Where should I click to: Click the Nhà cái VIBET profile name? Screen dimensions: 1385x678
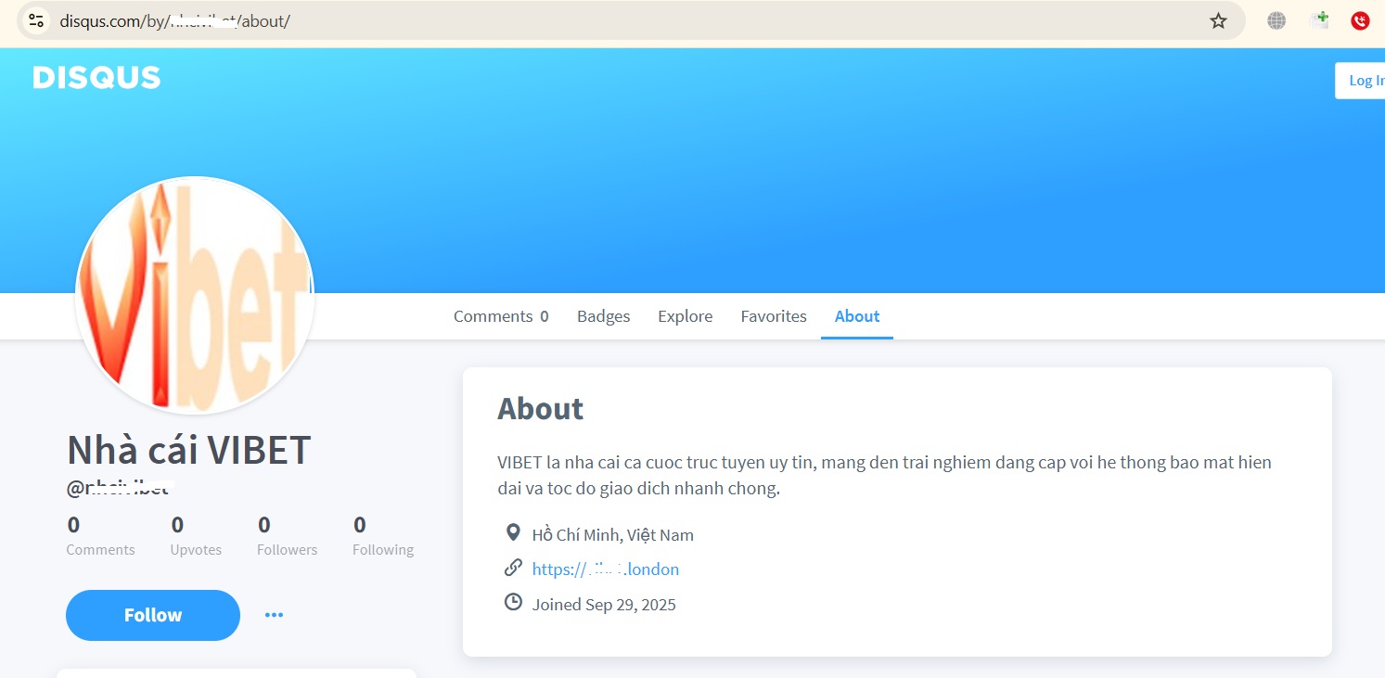tap(189, 450)
